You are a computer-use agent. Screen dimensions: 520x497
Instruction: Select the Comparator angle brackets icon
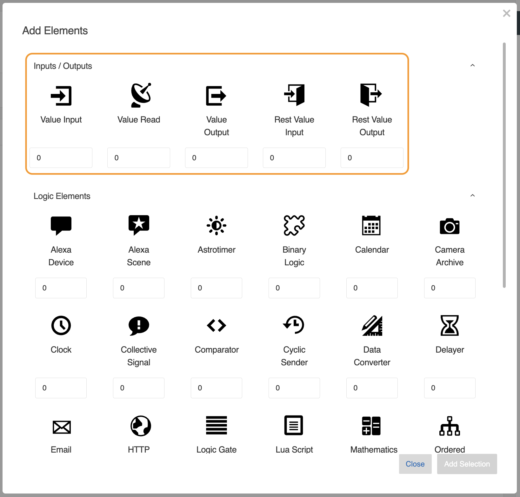click(x=217, y=325)
